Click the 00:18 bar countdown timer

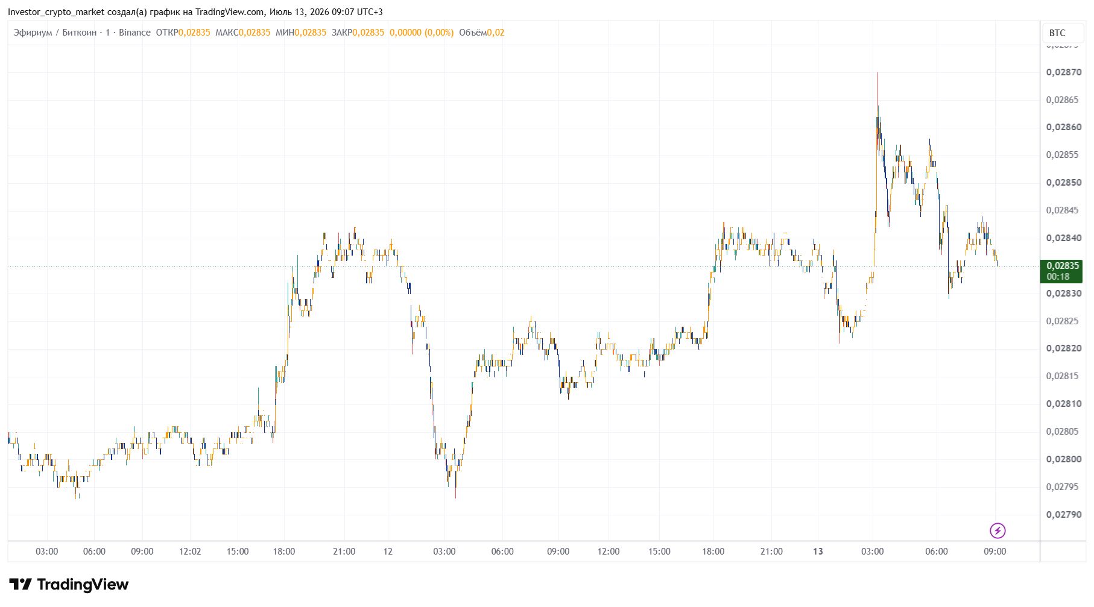click(1058, 277)
